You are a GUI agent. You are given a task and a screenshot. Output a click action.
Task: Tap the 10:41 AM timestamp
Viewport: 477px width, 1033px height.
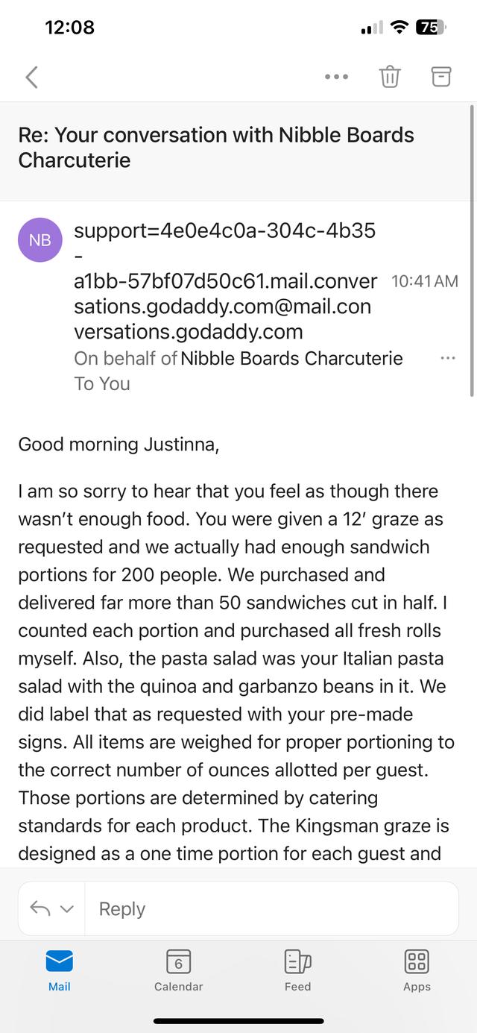coord(425,281)
